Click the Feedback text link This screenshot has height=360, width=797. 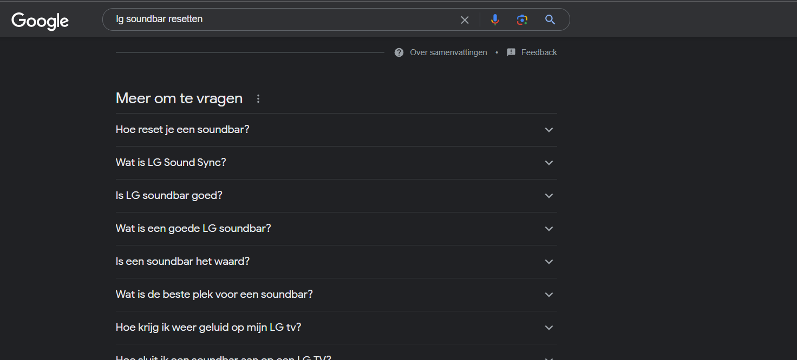[539, 52]
